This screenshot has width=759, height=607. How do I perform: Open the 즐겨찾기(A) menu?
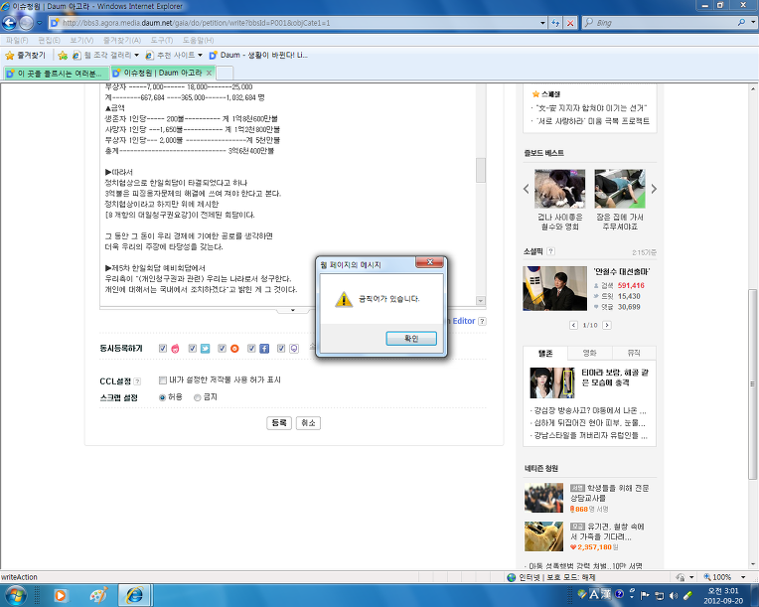click(x=121, y=40)
